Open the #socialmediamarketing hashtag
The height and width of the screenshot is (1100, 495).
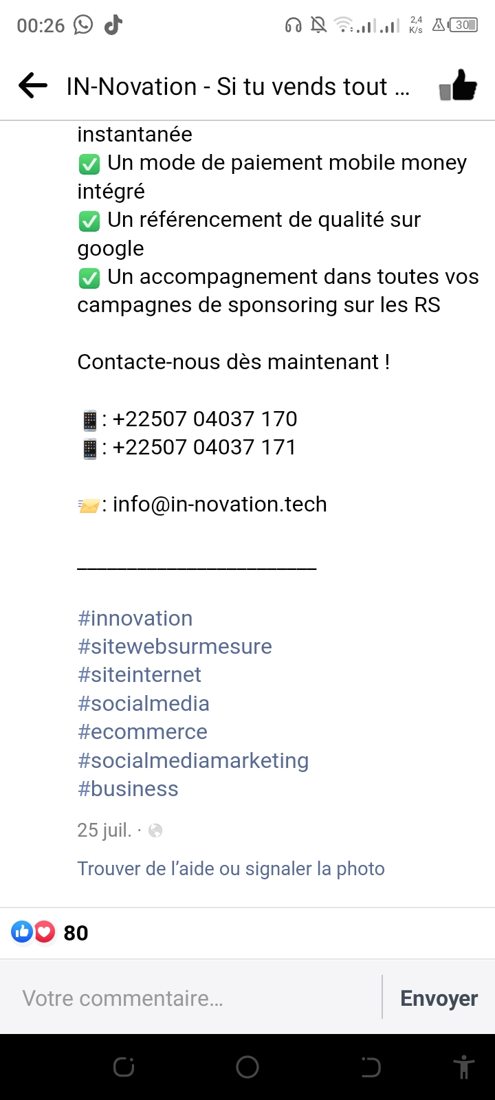pos(193,760)
